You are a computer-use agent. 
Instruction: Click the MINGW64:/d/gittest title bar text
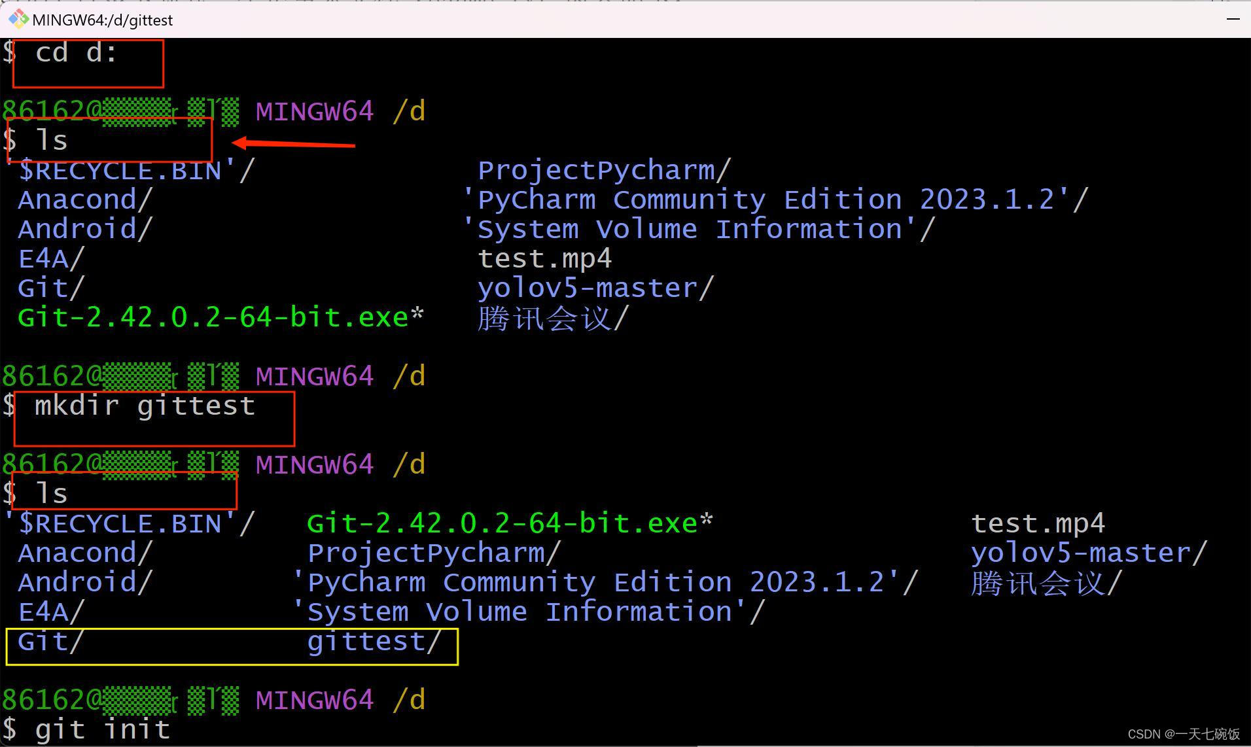[x=103, y=20]
